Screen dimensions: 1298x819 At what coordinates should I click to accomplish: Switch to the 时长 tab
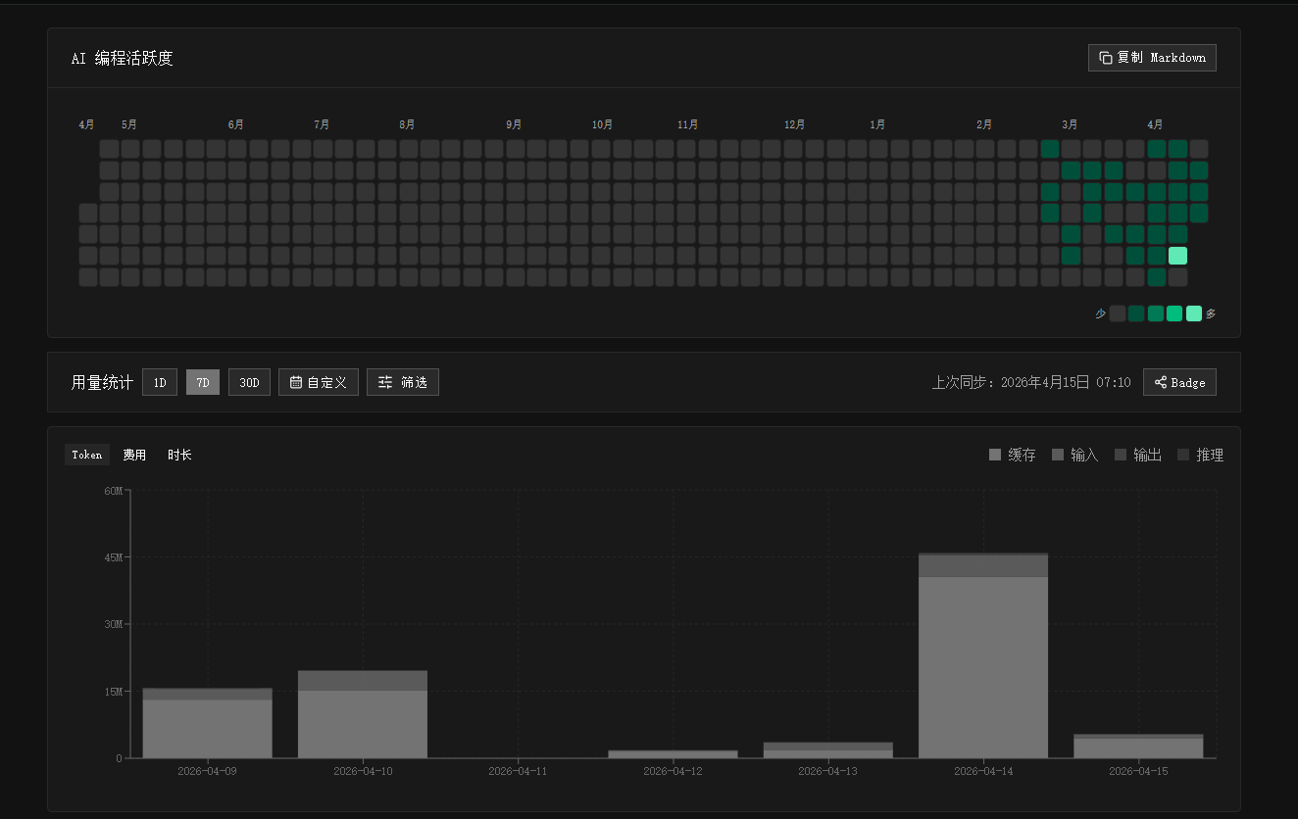click(x=179, y=455)
